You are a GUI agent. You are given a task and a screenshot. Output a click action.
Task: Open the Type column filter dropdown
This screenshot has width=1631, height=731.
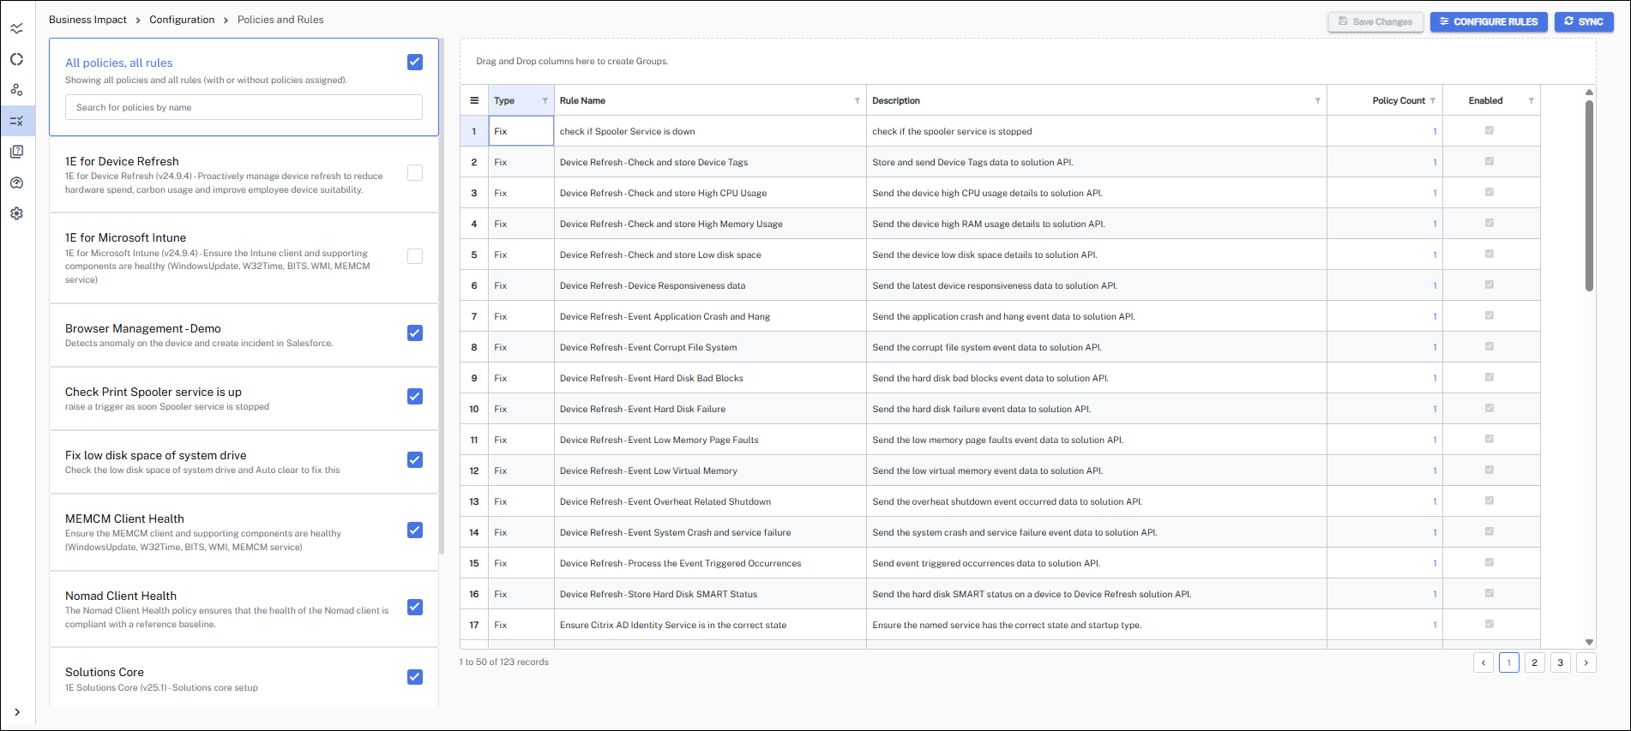point(545,101)
